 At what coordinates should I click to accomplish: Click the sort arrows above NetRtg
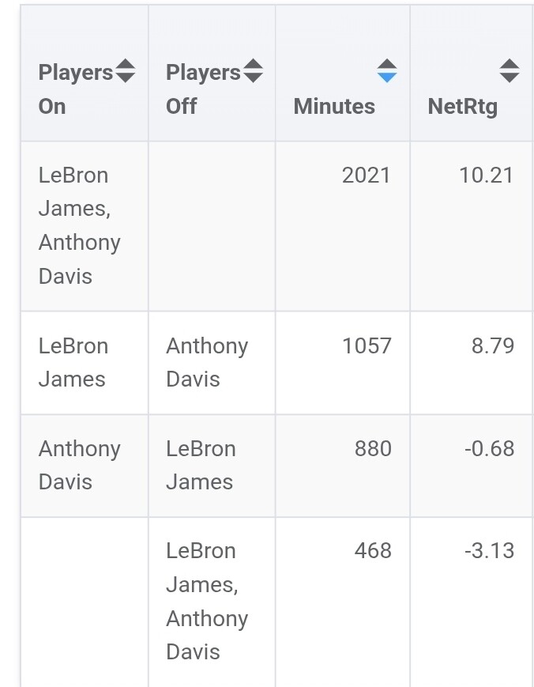coord(510,71)
